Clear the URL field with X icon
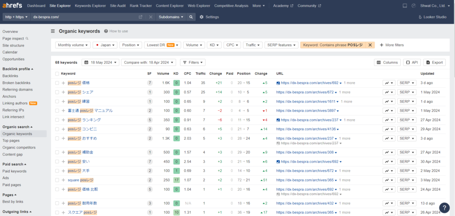Viewport: 455px width, 216px height. click(151, 17)
